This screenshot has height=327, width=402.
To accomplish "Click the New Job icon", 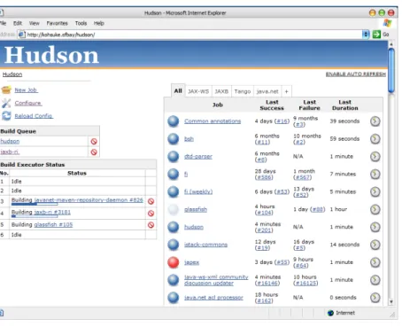I will pyautogui.click(x=6, y=90).
